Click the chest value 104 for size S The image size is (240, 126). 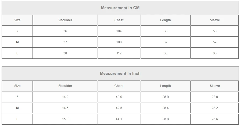click(119, 31)
